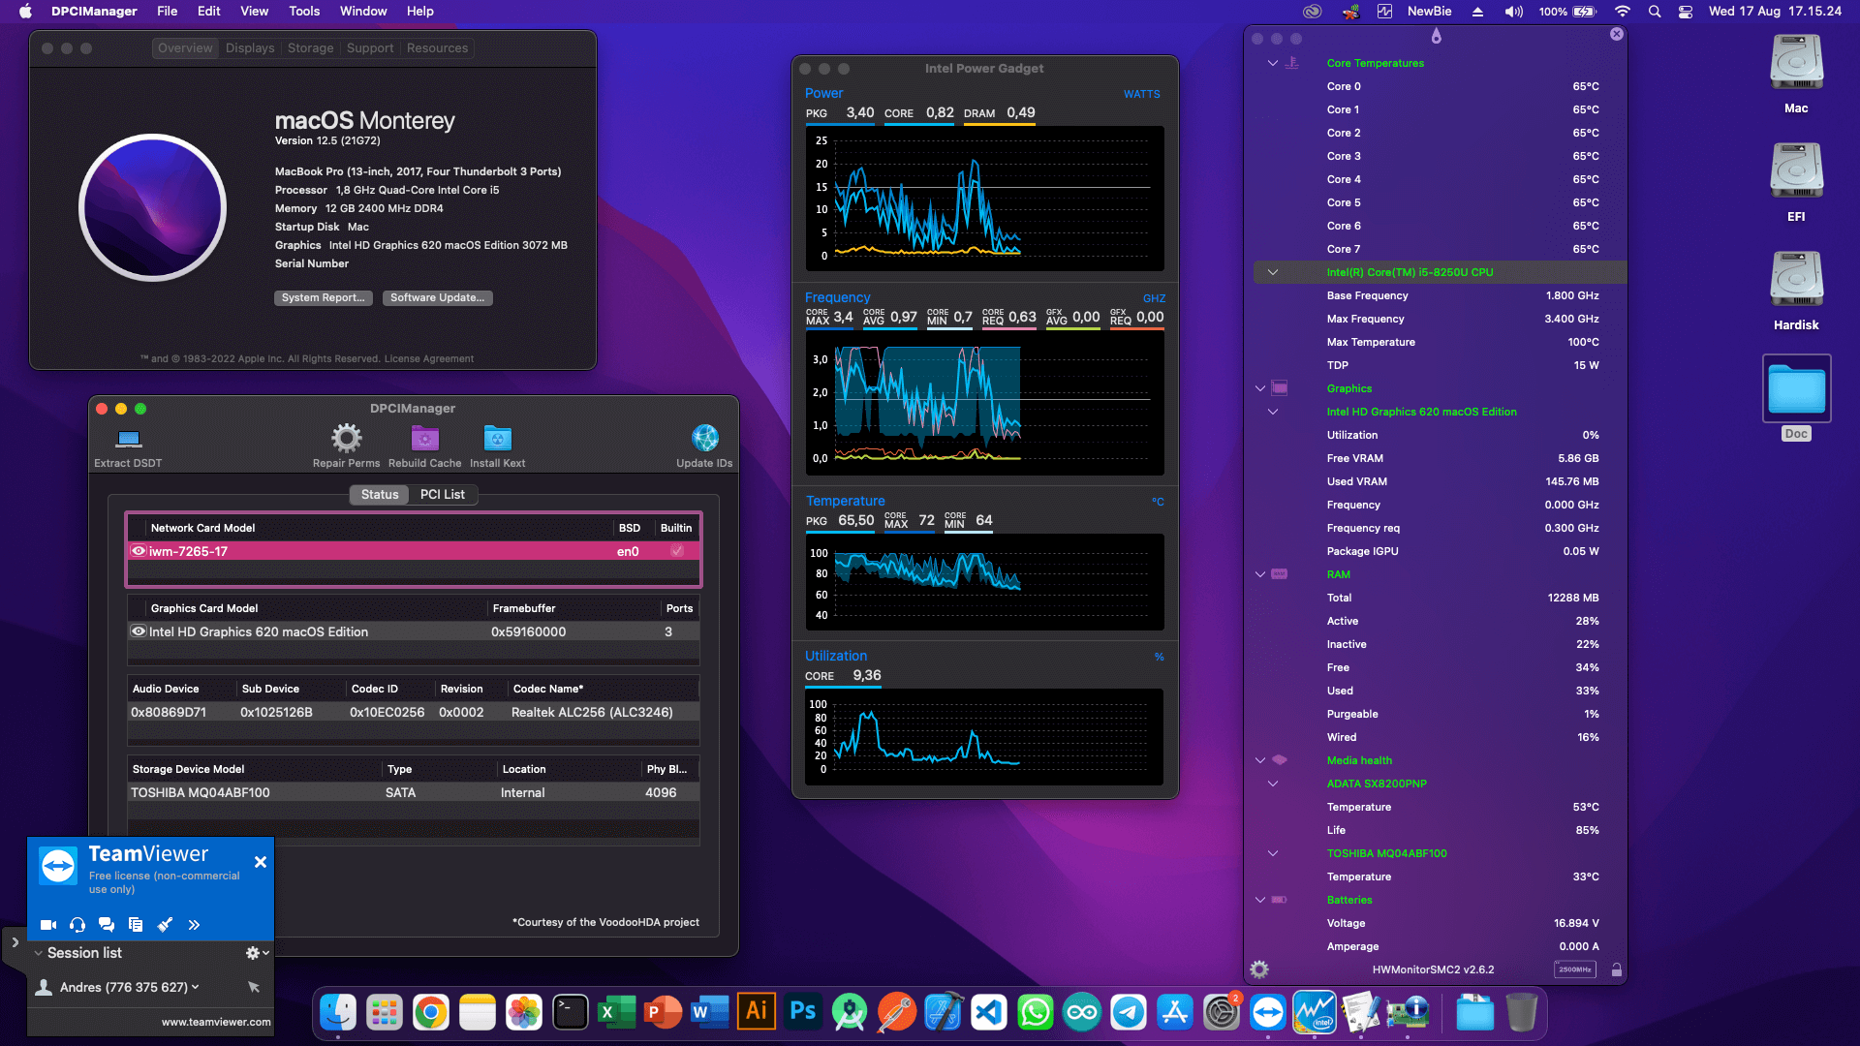Collapse RAM group in HWMonitor

click(x=1260, y=574)
